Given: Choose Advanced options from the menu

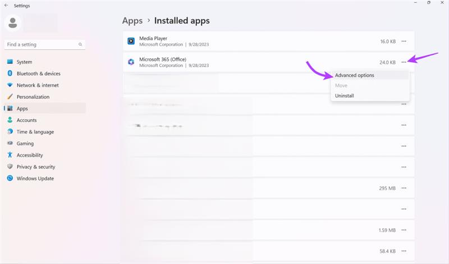Looking at the screenshot, I should pyautogui.click(x=370, y=76).
